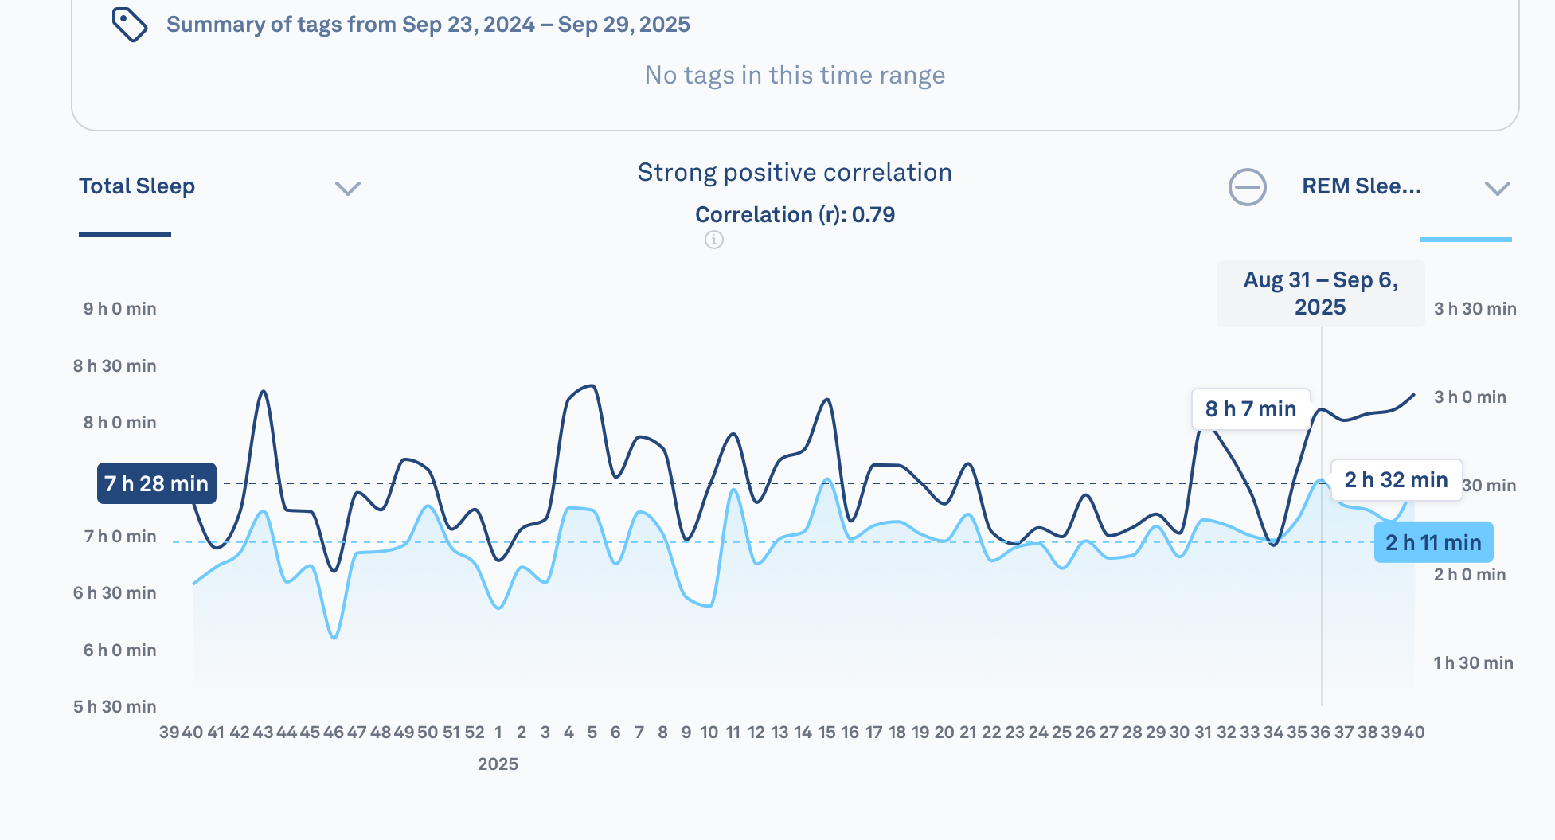The width and height of the screenshot is (1555, 840).
Task: Select week 25 on the chart axis
Action: point(1061,733)
